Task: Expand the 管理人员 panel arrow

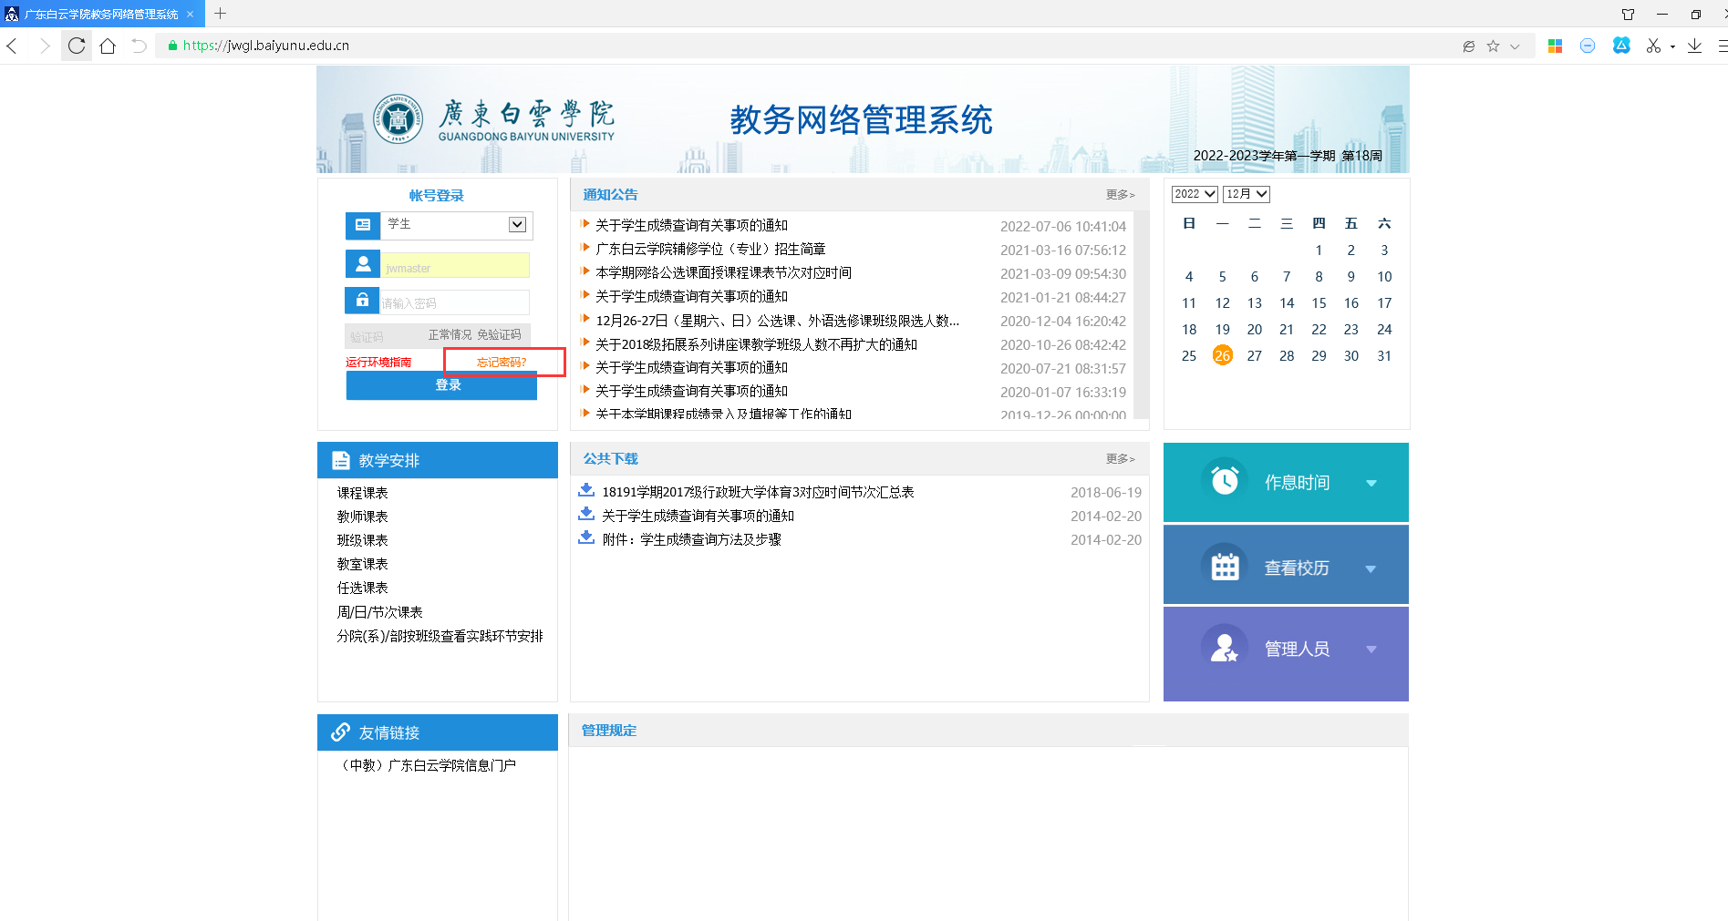Action: click(x=1371, y=649)
